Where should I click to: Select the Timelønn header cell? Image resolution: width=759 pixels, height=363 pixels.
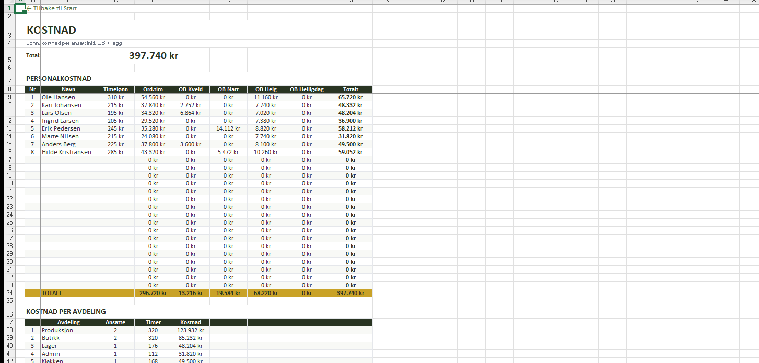tap(115, 89)
